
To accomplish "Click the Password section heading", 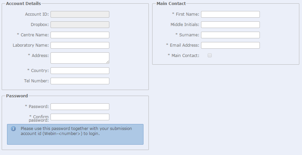I will pyautogui.click(x=17, y=96).
